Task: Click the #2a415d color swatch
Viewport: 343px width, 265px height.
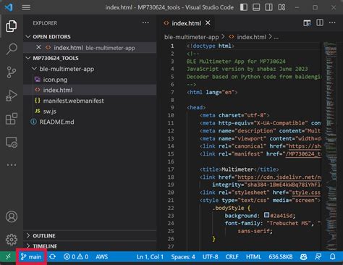Action: (266, 215)
